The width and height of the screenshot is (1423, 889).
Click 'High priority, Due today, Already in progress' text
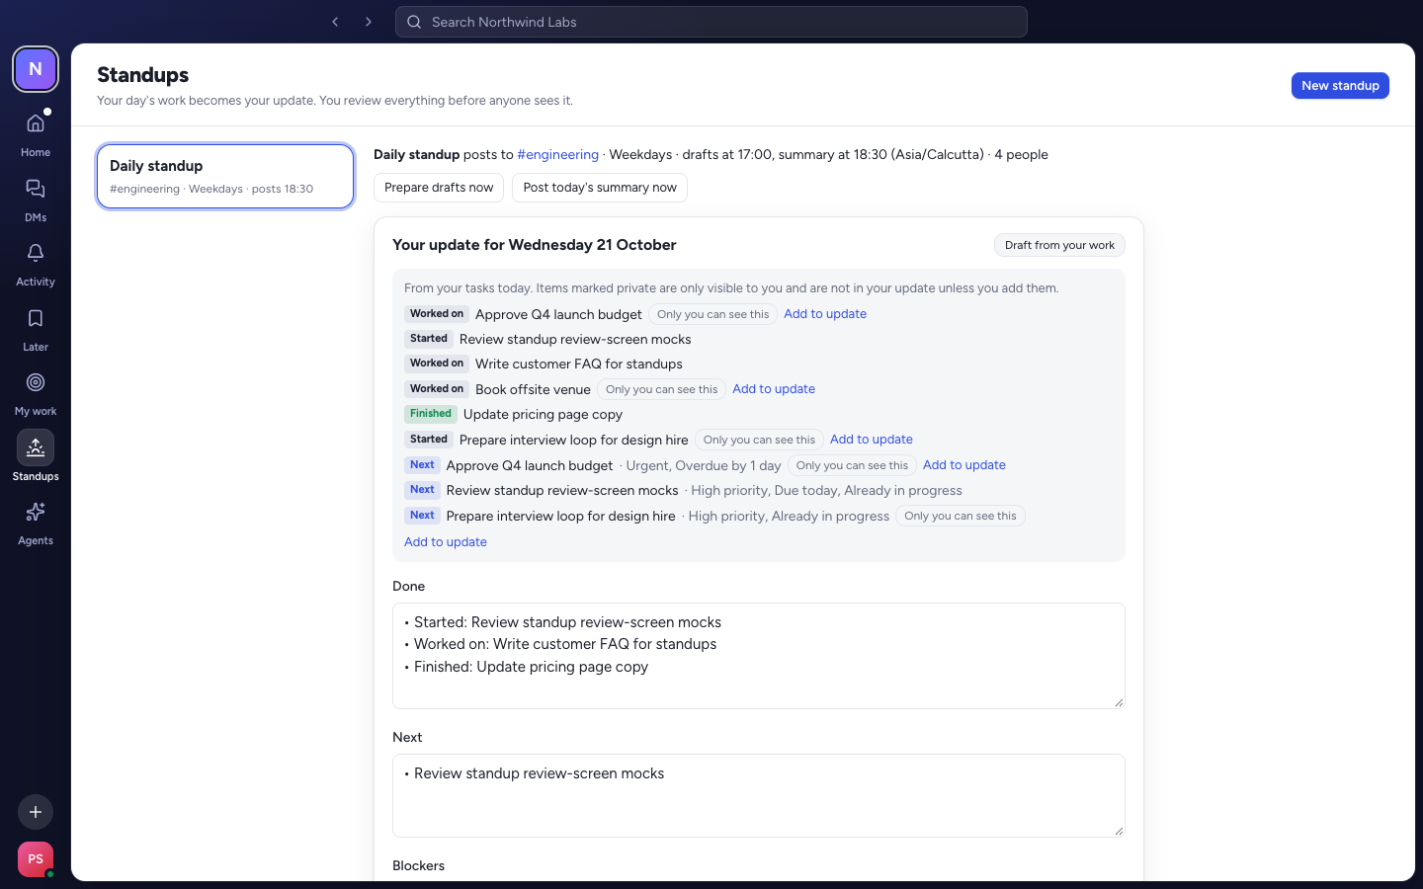point(827,491)
